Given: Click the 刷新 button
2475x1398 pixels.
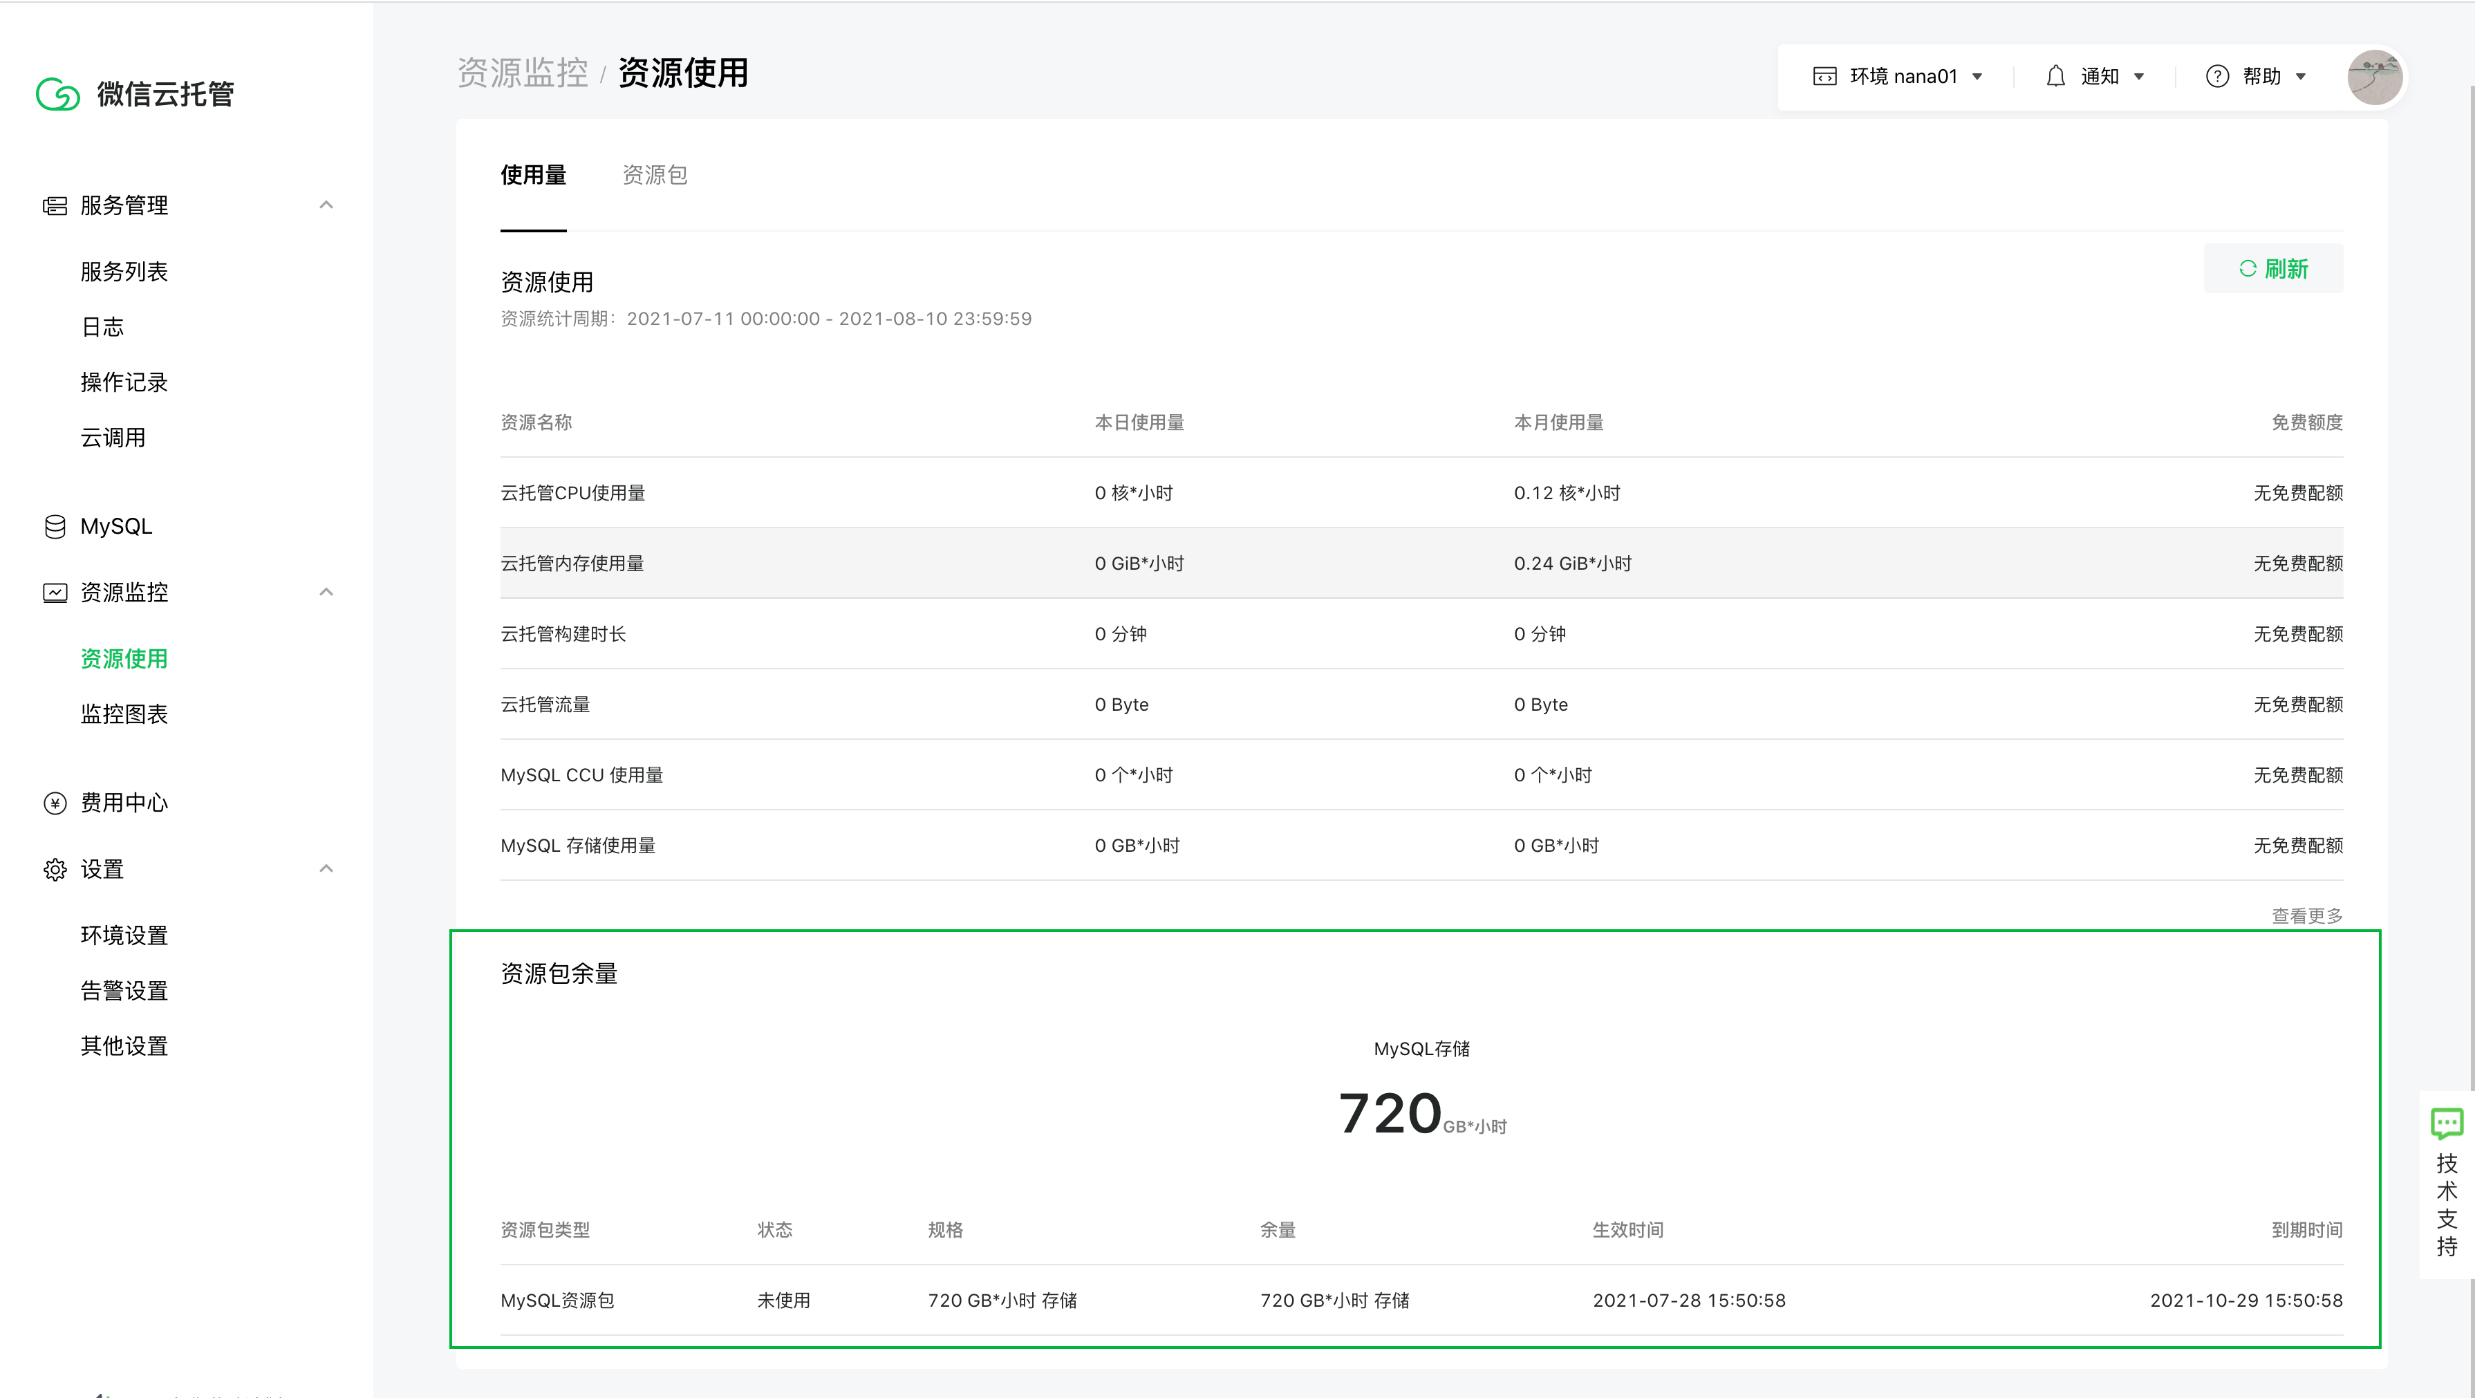Looking at the screenshot, I should (2272, 269).
